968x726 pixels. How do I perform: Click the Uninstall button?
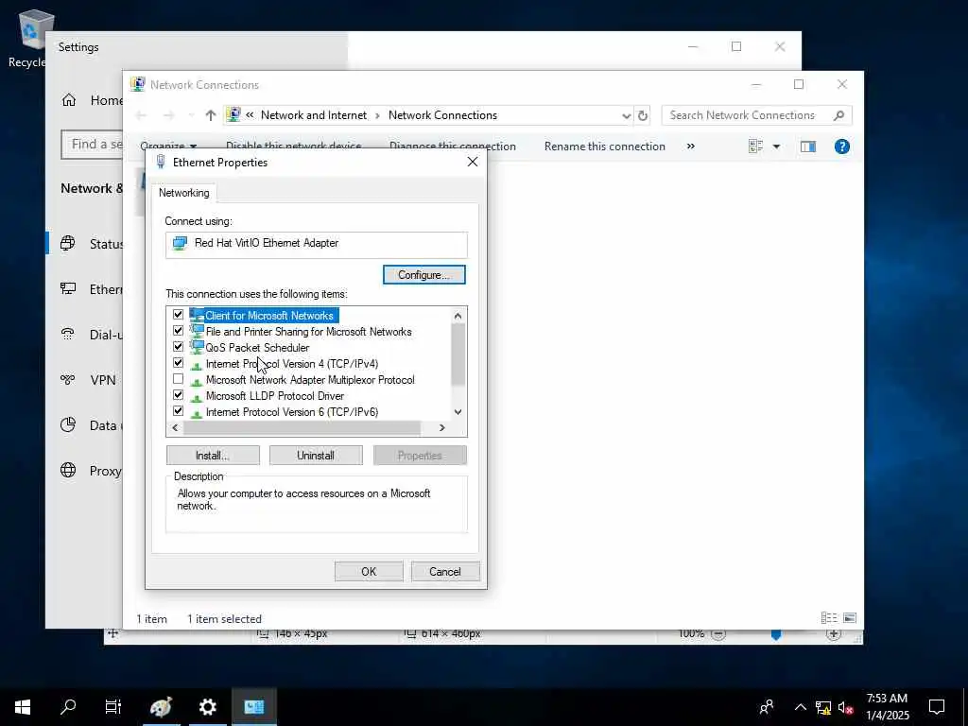pos(316,456)
